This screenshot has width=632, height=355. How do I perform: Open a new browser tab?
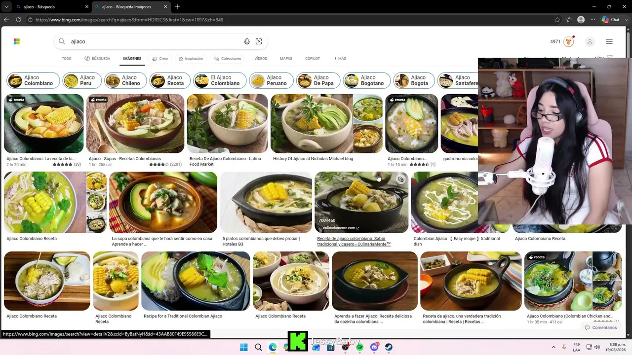point(177,7)
